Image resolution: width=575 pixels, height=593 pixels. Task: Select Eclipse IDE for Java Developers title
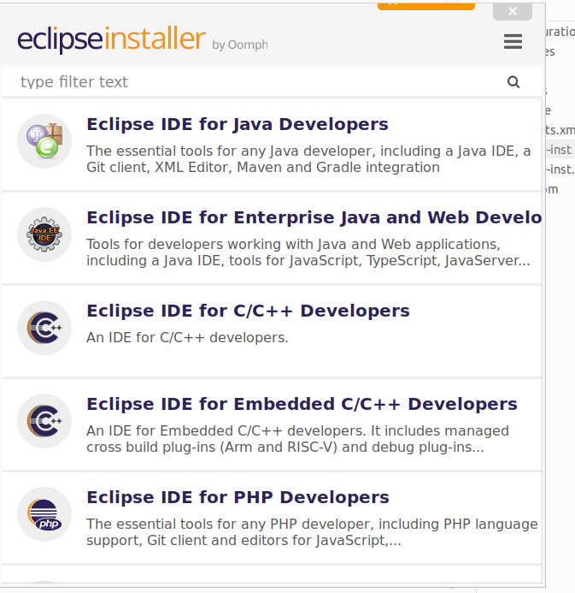coord(238,124)
